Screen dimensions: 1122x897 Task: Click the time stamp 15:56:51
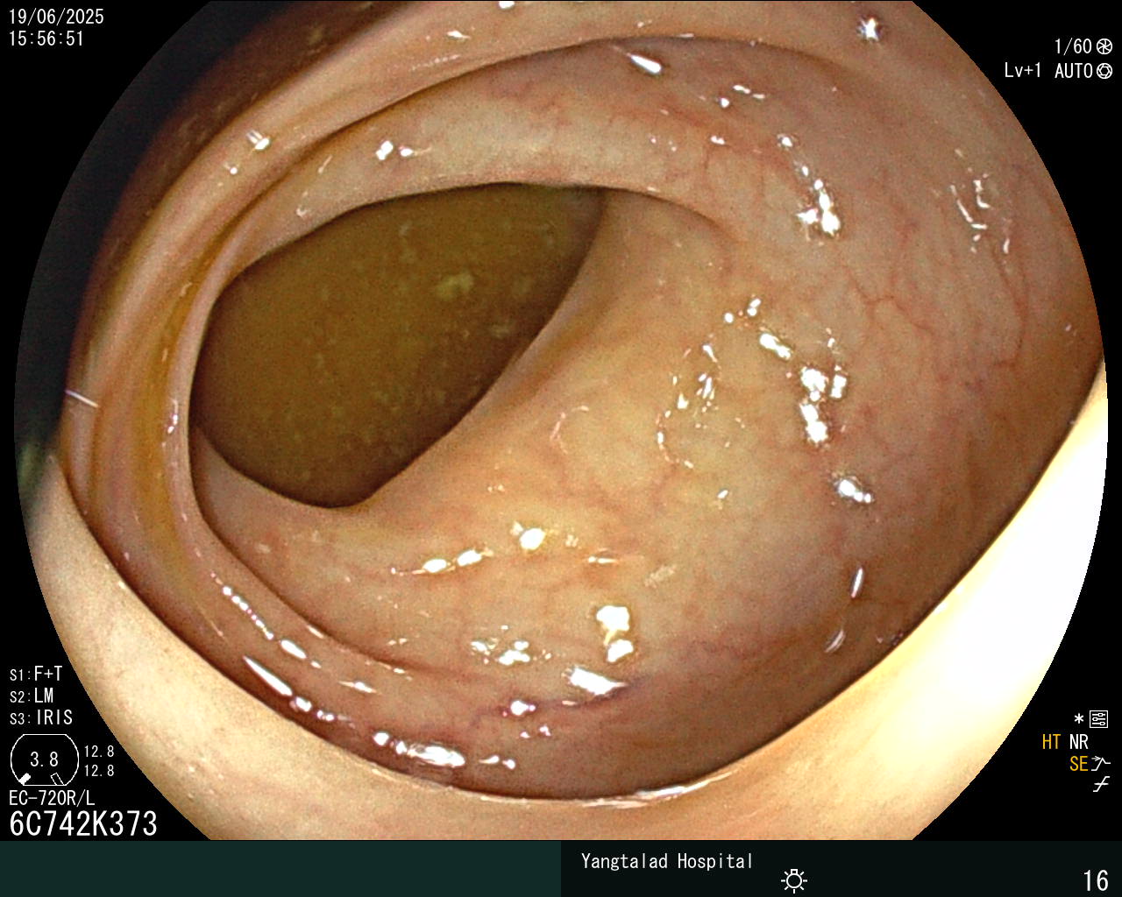click(46, 39)
